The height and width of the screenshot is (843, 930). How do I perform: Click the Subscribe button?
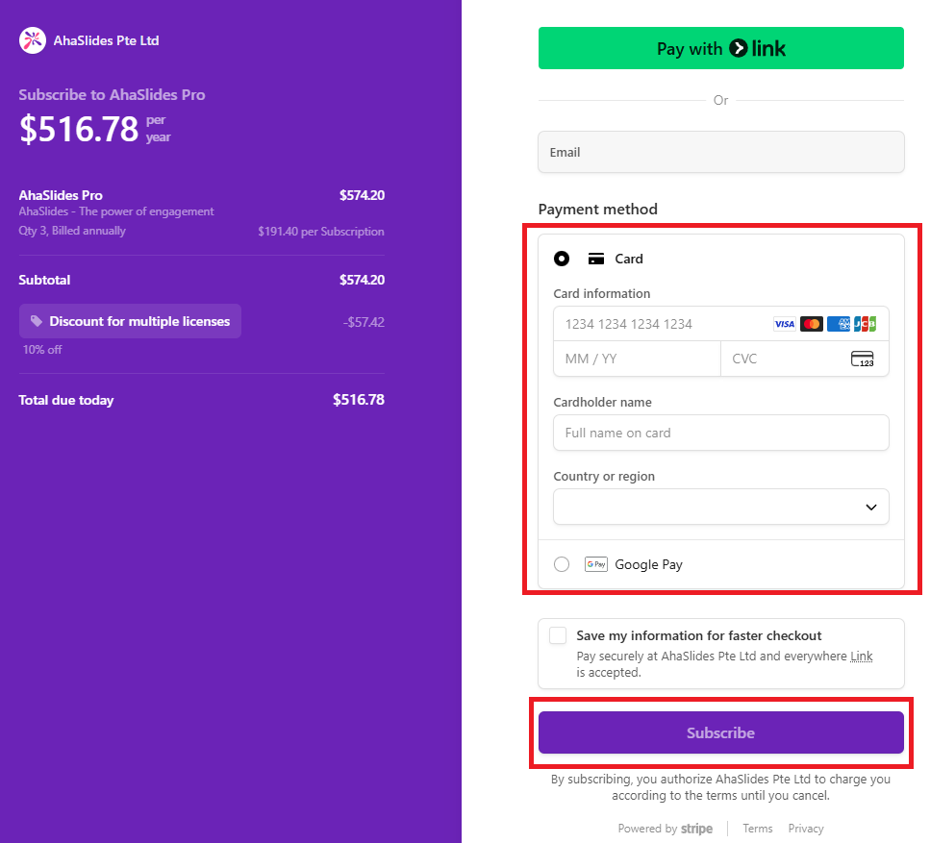(x=721, y=732)
